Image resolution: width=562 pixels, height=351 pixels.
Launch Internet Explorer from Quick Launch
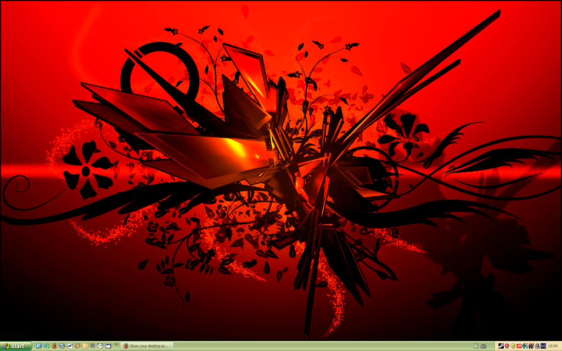[x=39, y=346]
